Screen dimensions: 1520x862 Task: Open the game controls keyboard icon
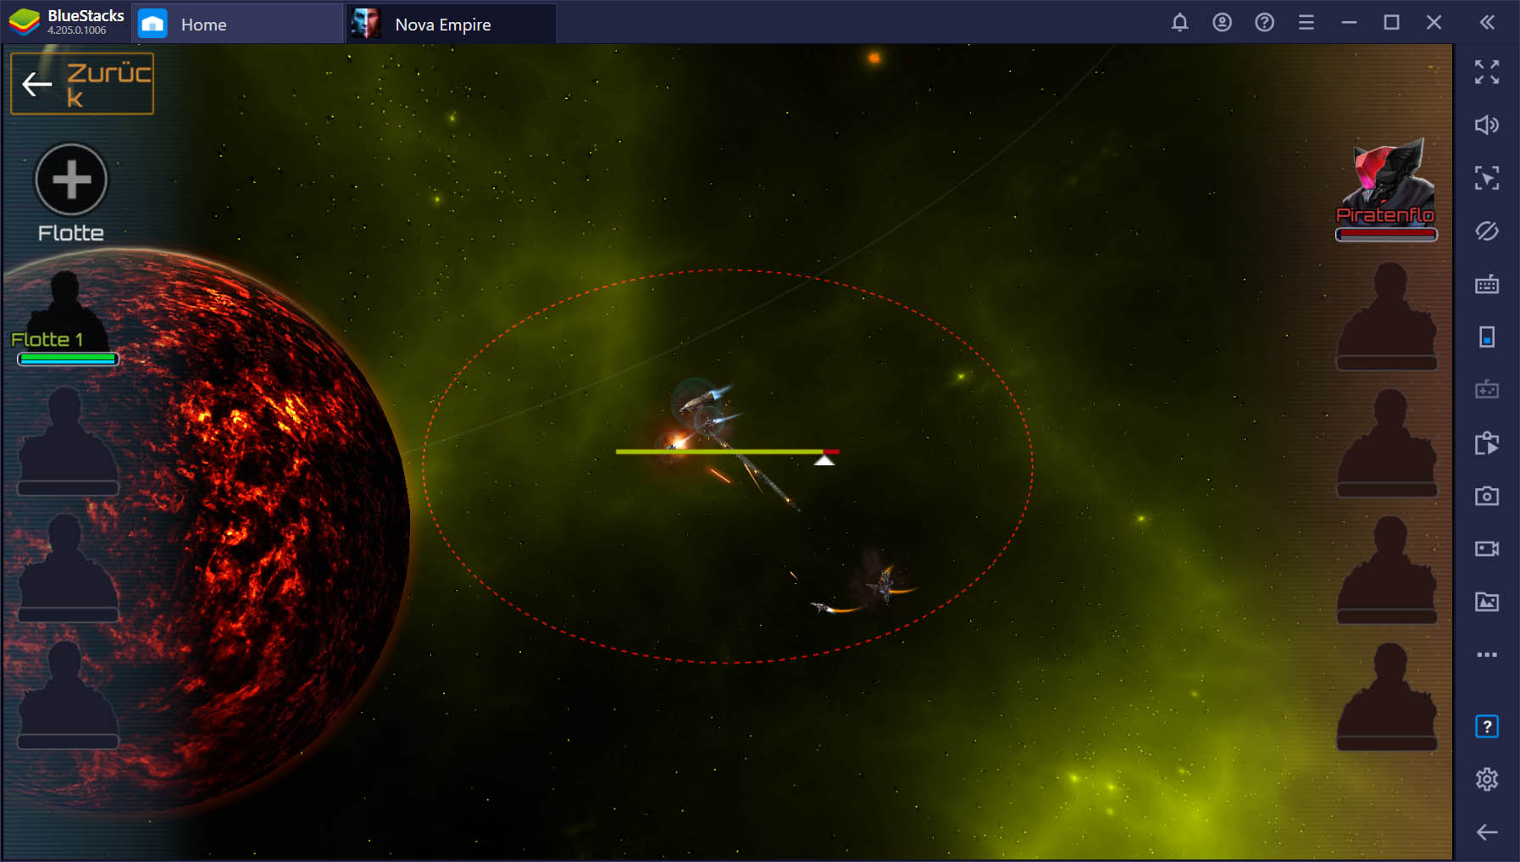click(x=1487, y=284)
